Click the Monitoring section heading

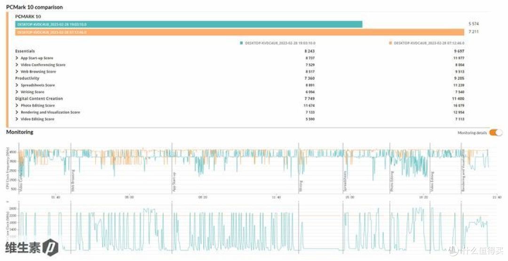(x=19, y=132)
